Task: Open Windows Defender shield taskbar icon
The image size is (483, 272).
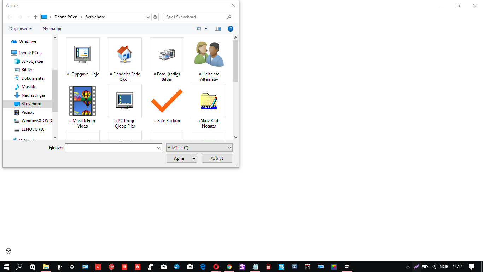Action: (347, 267)
